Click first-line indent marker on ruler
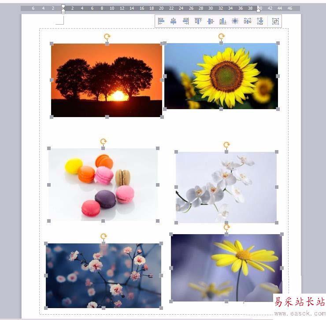Viewport: 326px width, 320px height. tap(63, 7)
